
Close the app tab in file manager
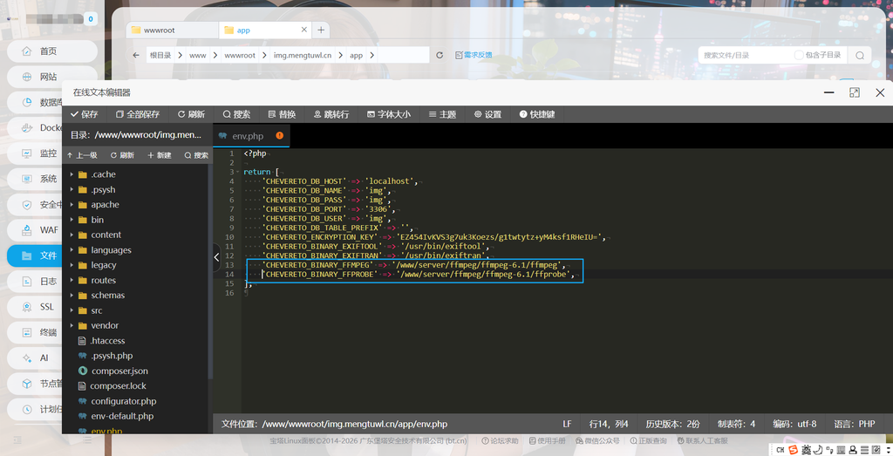pos(304,30)
